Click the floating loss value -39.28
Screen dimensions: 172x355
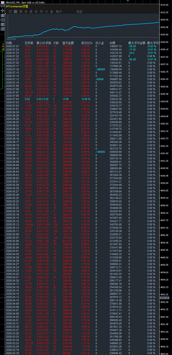point(132,46)
